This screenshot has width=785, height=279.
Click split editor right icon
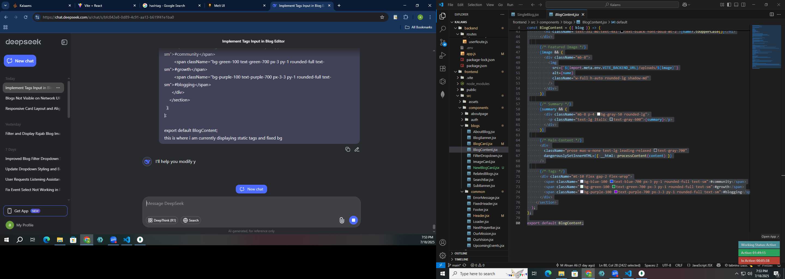point(771,14)
